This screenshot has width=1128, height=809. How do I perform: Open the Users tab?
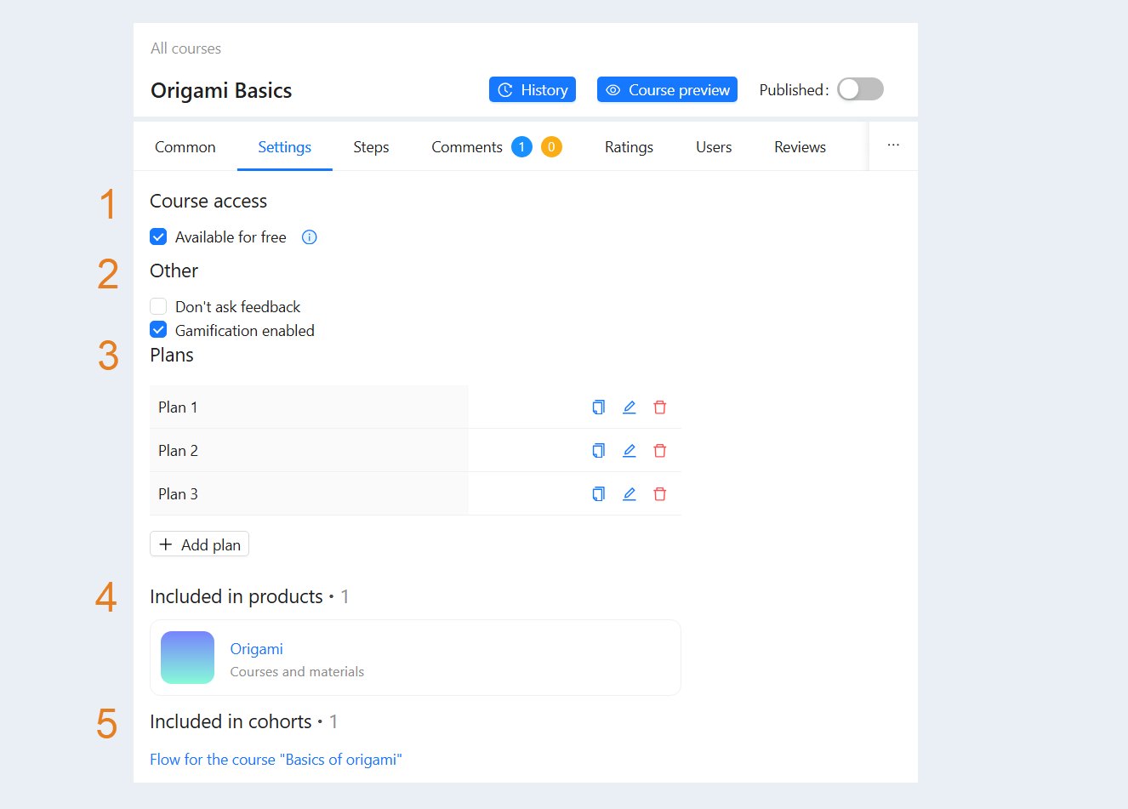pos(714,147)
